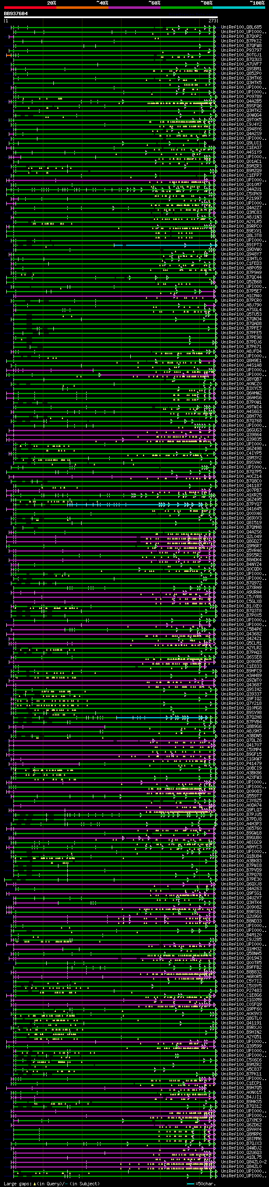Image resolution: width=269 pixels, height=1187 pixels.
Task: Select the UniRef100_A1DL75 label
Action: click(x=241, y=1158)
